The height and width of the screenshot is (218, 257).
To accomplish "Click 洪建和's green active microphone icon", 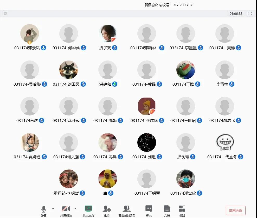I will point(115,84).
